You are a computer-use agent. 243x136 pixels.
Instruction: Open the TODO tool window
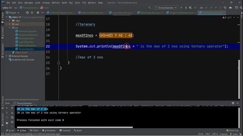click(x=34, y=130)
